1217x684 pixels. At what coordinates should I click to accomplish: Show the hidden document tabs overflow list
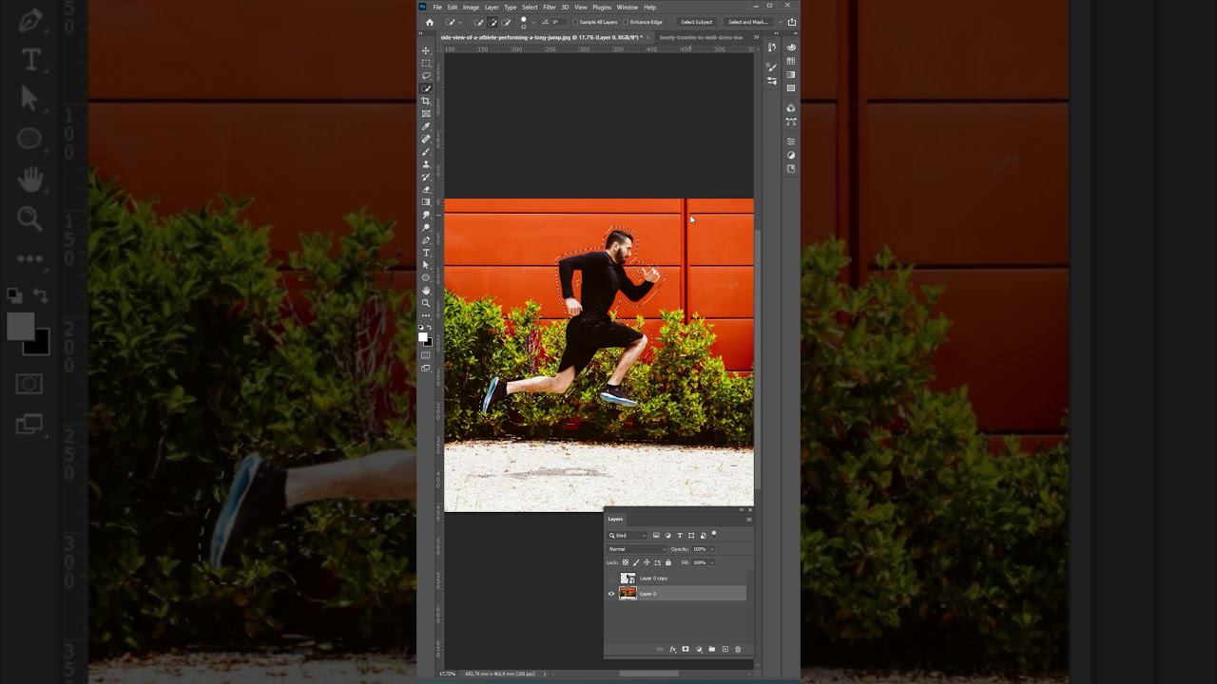(x=756, y=37)
